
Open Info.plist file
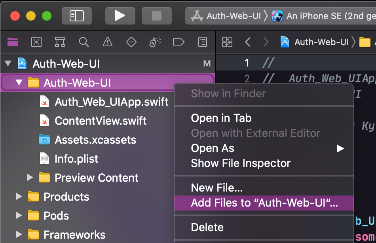(x=76, y=159)
